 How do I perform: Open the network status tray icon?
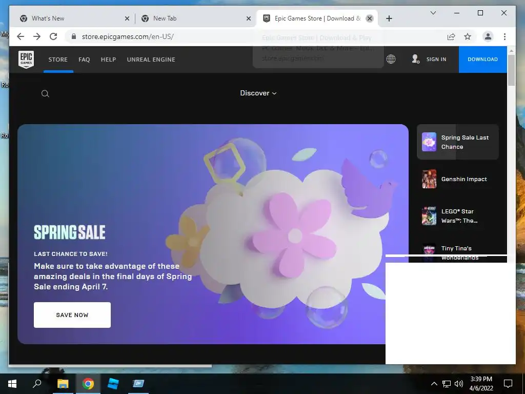tap(446, 384)
